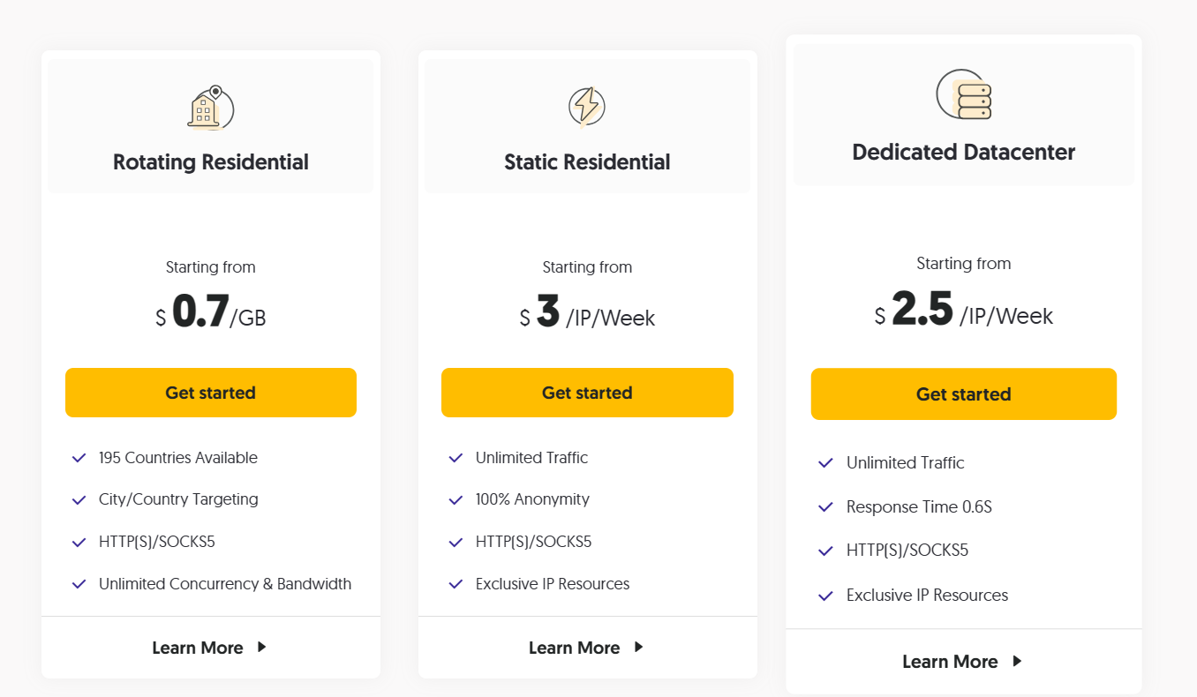
Task: Open Learn More link for Dedicated Datacenter
Action: [x=950, y=662]
